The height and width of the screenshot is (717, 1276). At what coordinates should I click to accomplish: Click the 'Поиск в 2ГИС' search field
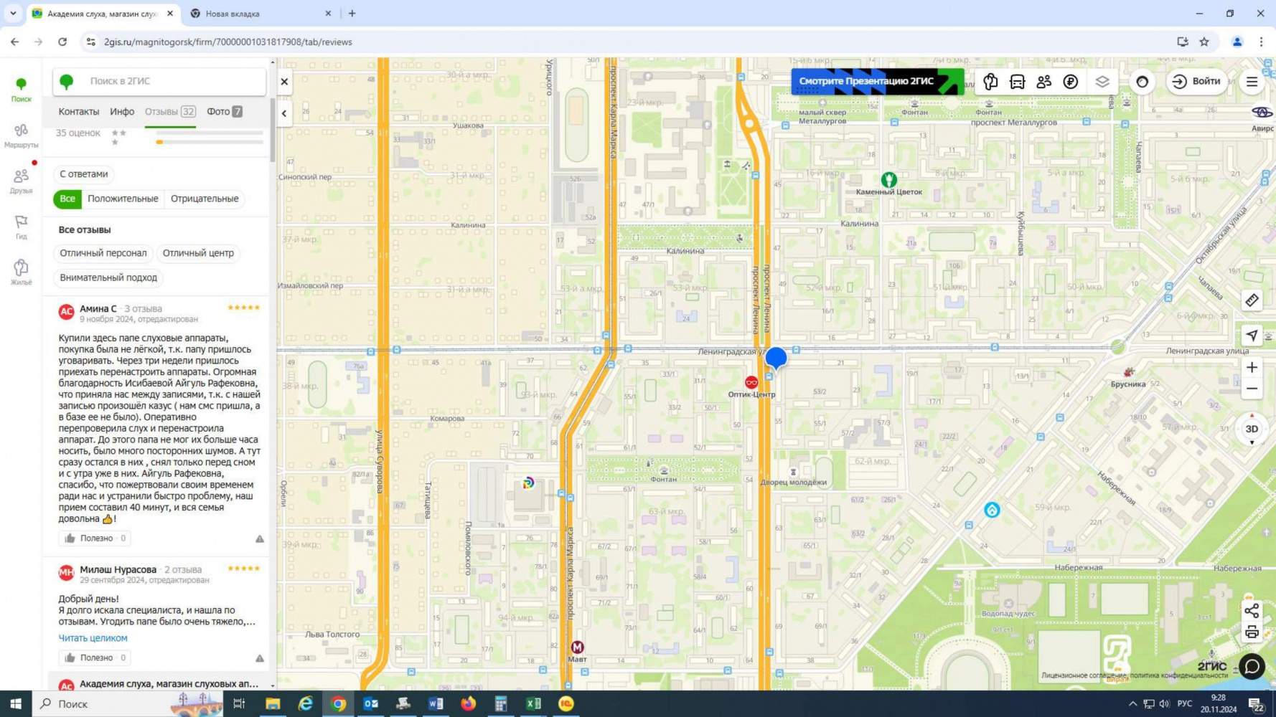coord(169,81)
